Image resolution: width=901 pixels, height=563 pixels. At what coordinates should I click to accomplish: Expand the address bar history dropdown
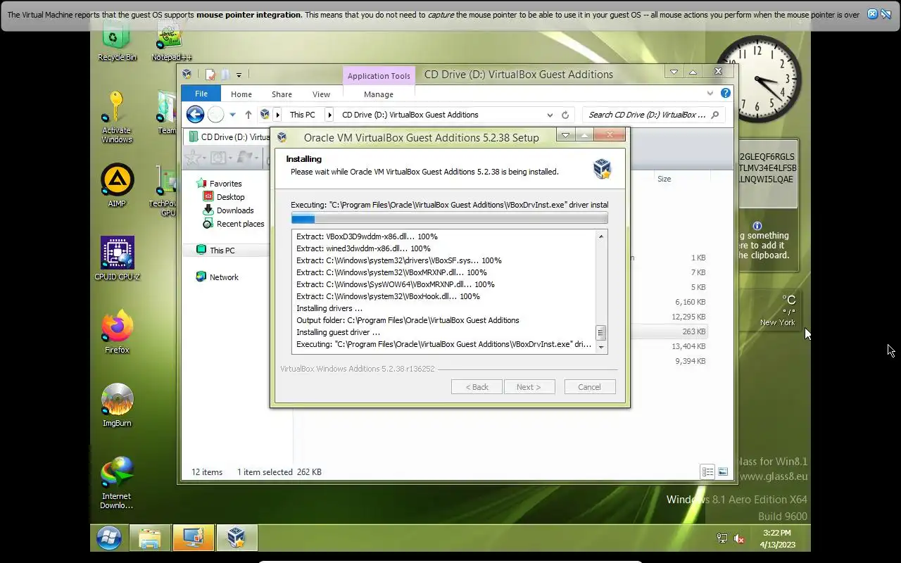[550, 115]
